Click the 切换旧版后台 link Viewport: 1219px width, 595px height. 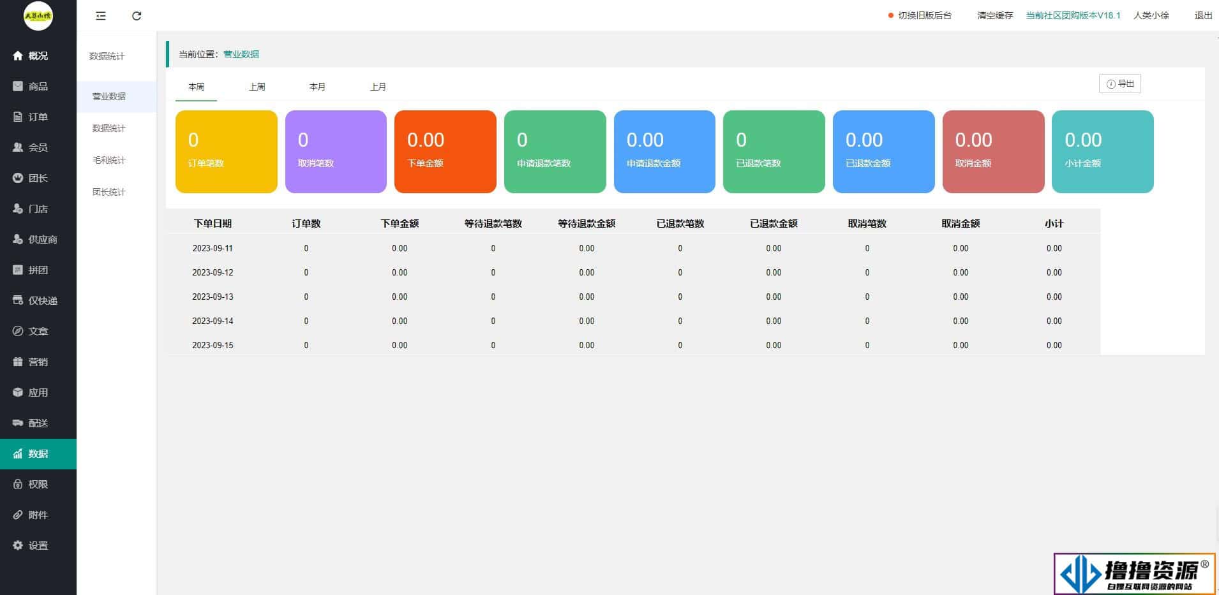[x=925, y=15]
